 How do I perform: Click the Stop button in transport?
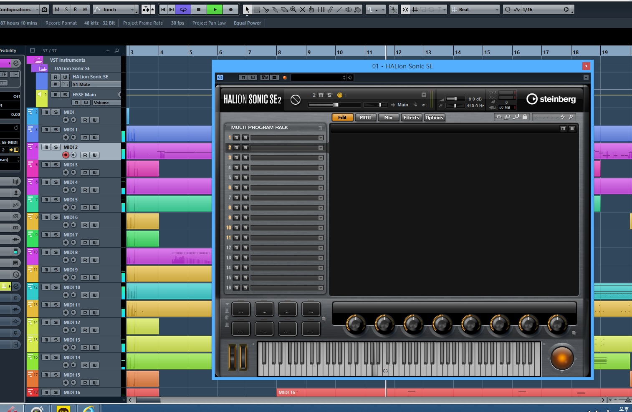point(199,9)
